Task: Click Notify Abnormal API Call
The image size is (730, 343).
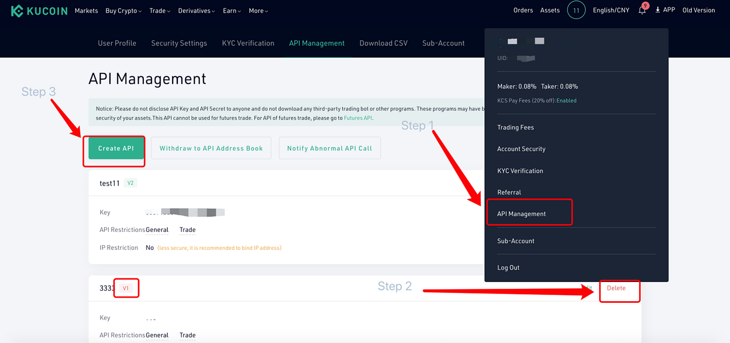Action: [x=330, y=148]
